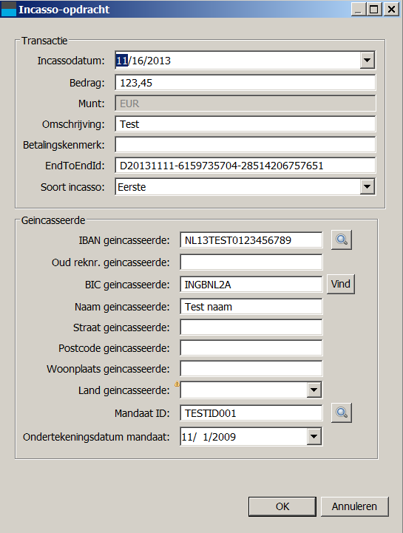
Task: Confirm with the OK button
Action: (x=282, y=506)
